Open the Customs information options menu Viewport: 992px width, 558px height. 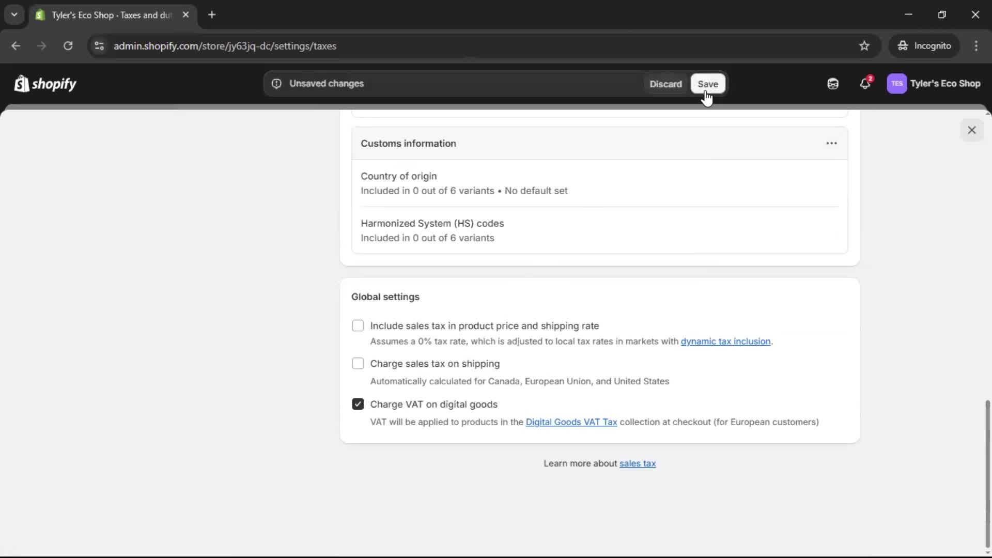(831, 143)
